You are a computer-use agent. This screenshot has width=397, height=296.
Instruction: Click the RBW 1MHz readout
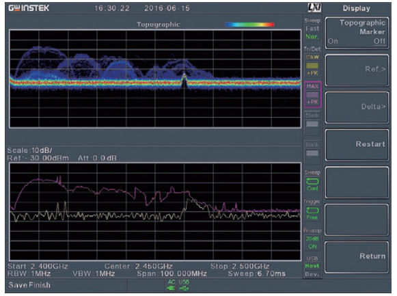click(29, 273)
